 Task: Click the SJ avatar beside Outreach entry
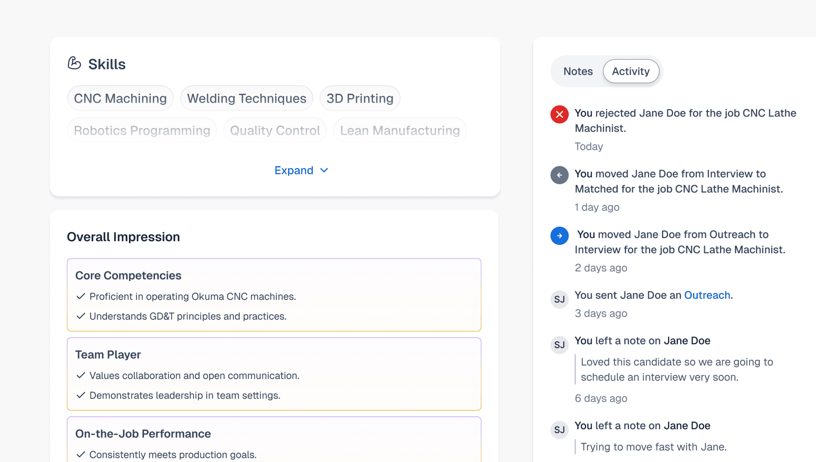click(x=559, y=299)
